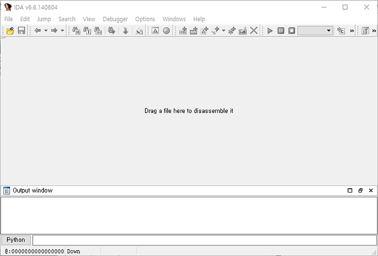This screenshot has height=256, width=378.
Task: Open the View menu
Action: point(89,19)
